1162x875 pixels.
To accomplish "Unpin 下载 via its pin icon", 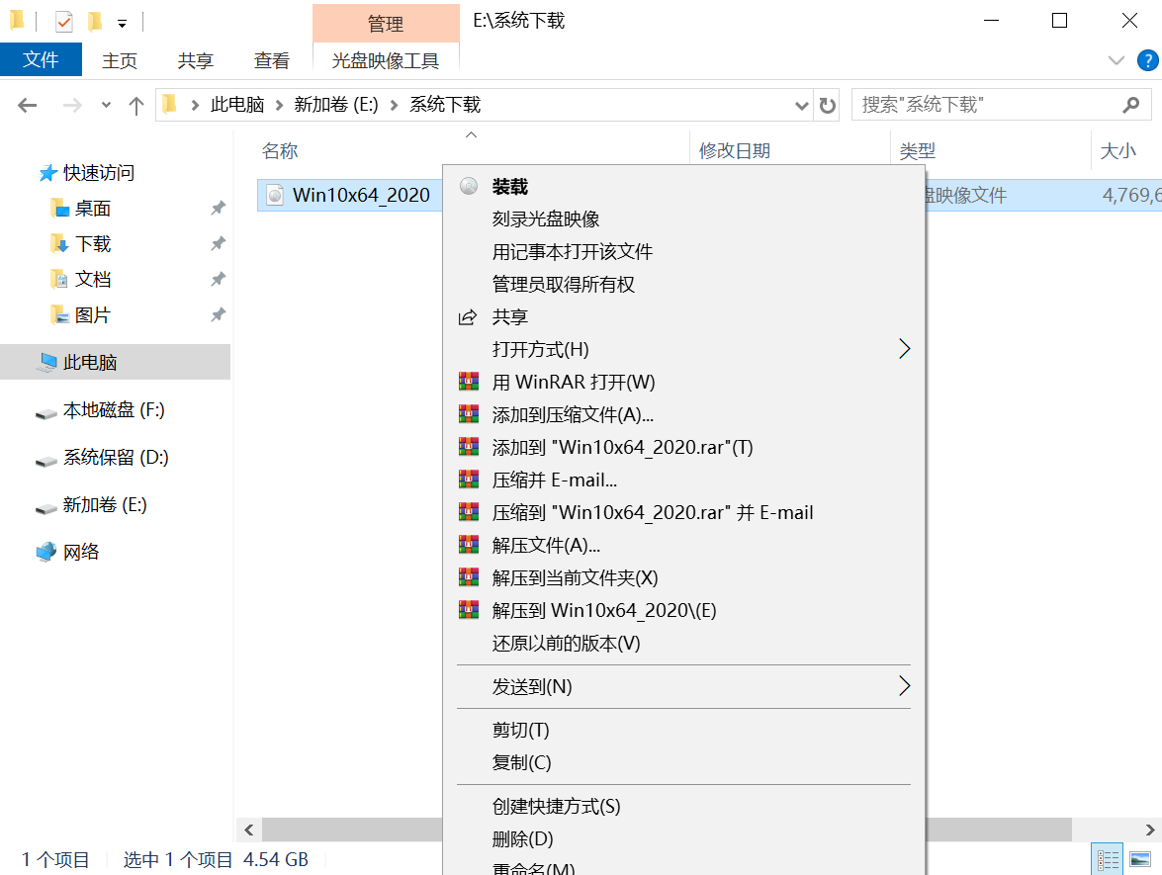I will pyautogui.click(x=218, y=244).
